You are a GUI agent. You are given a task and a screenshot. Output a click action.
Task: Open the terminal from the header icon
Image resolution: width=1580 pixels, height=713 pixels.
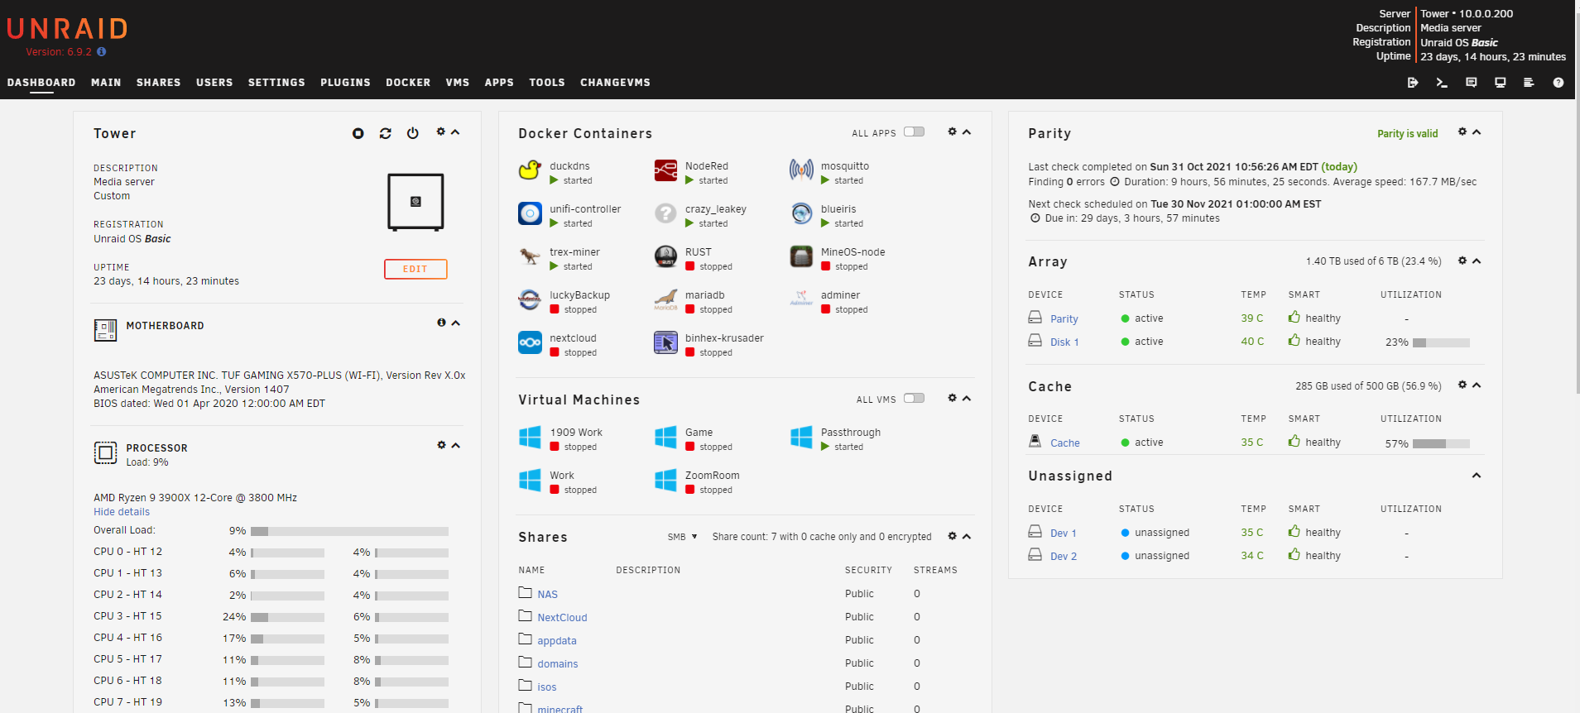(x=1442, y=83)
